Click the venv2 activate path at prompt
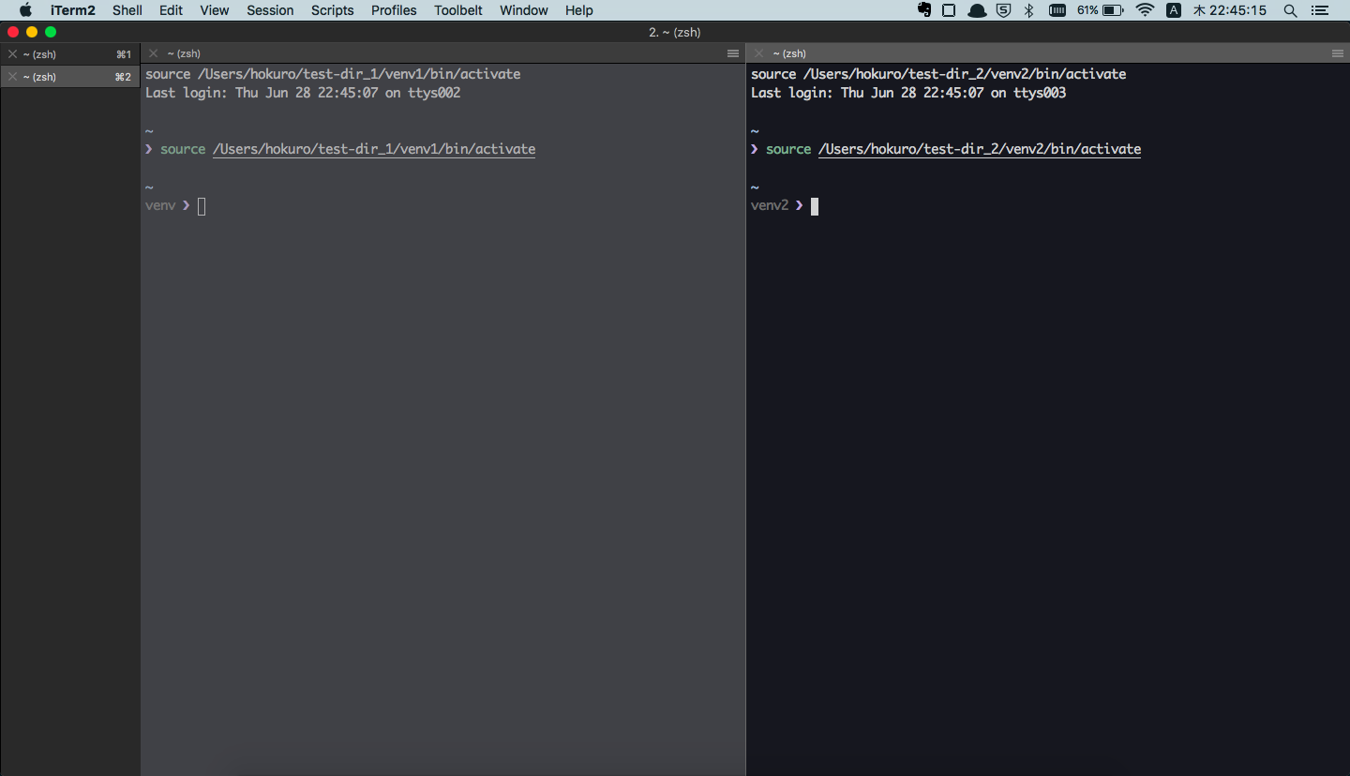Viewport: 1350px width, 776px height. pos(980,149)
